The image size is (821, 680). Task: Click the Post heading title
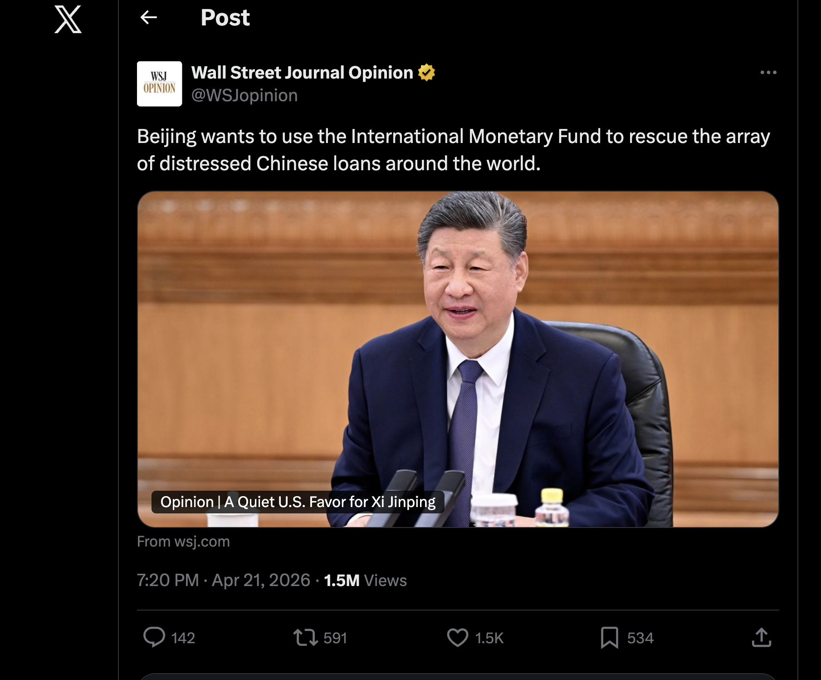tap(225, 18)
